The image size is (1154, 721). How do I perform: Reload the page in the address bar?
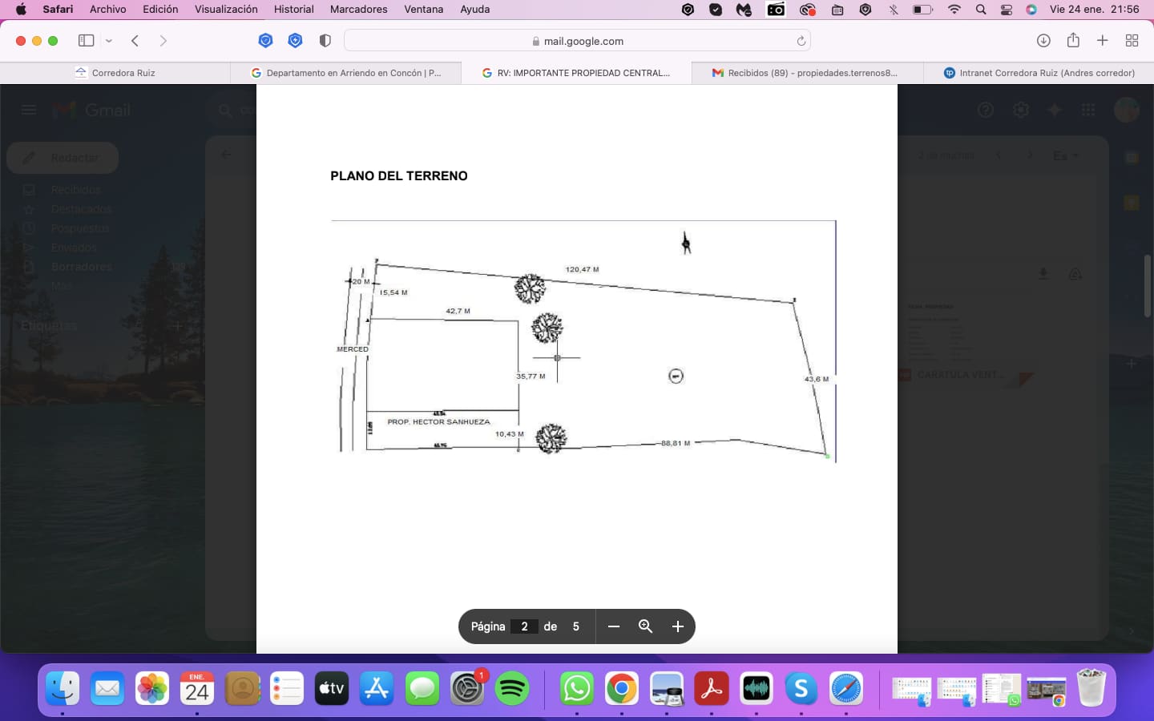tap(801, 41)
